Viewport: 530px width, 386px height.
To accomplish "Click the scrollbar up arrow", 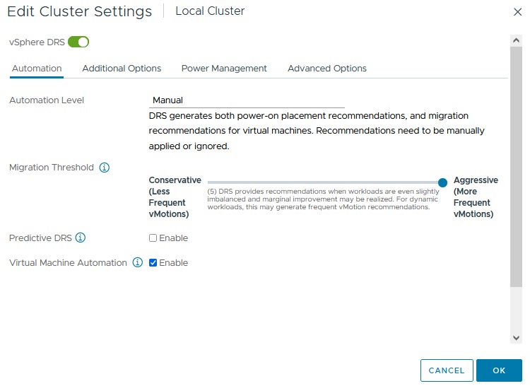I will 516,41.
